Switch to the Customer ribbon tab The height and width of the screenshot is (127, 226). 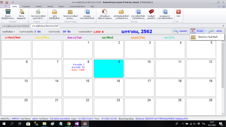coord(26,6)
